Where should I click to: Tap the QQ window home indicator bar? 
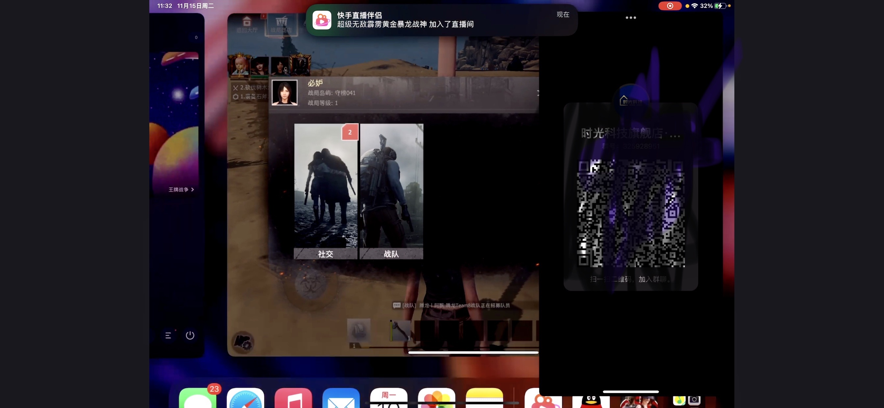click(x=631, y=392)
